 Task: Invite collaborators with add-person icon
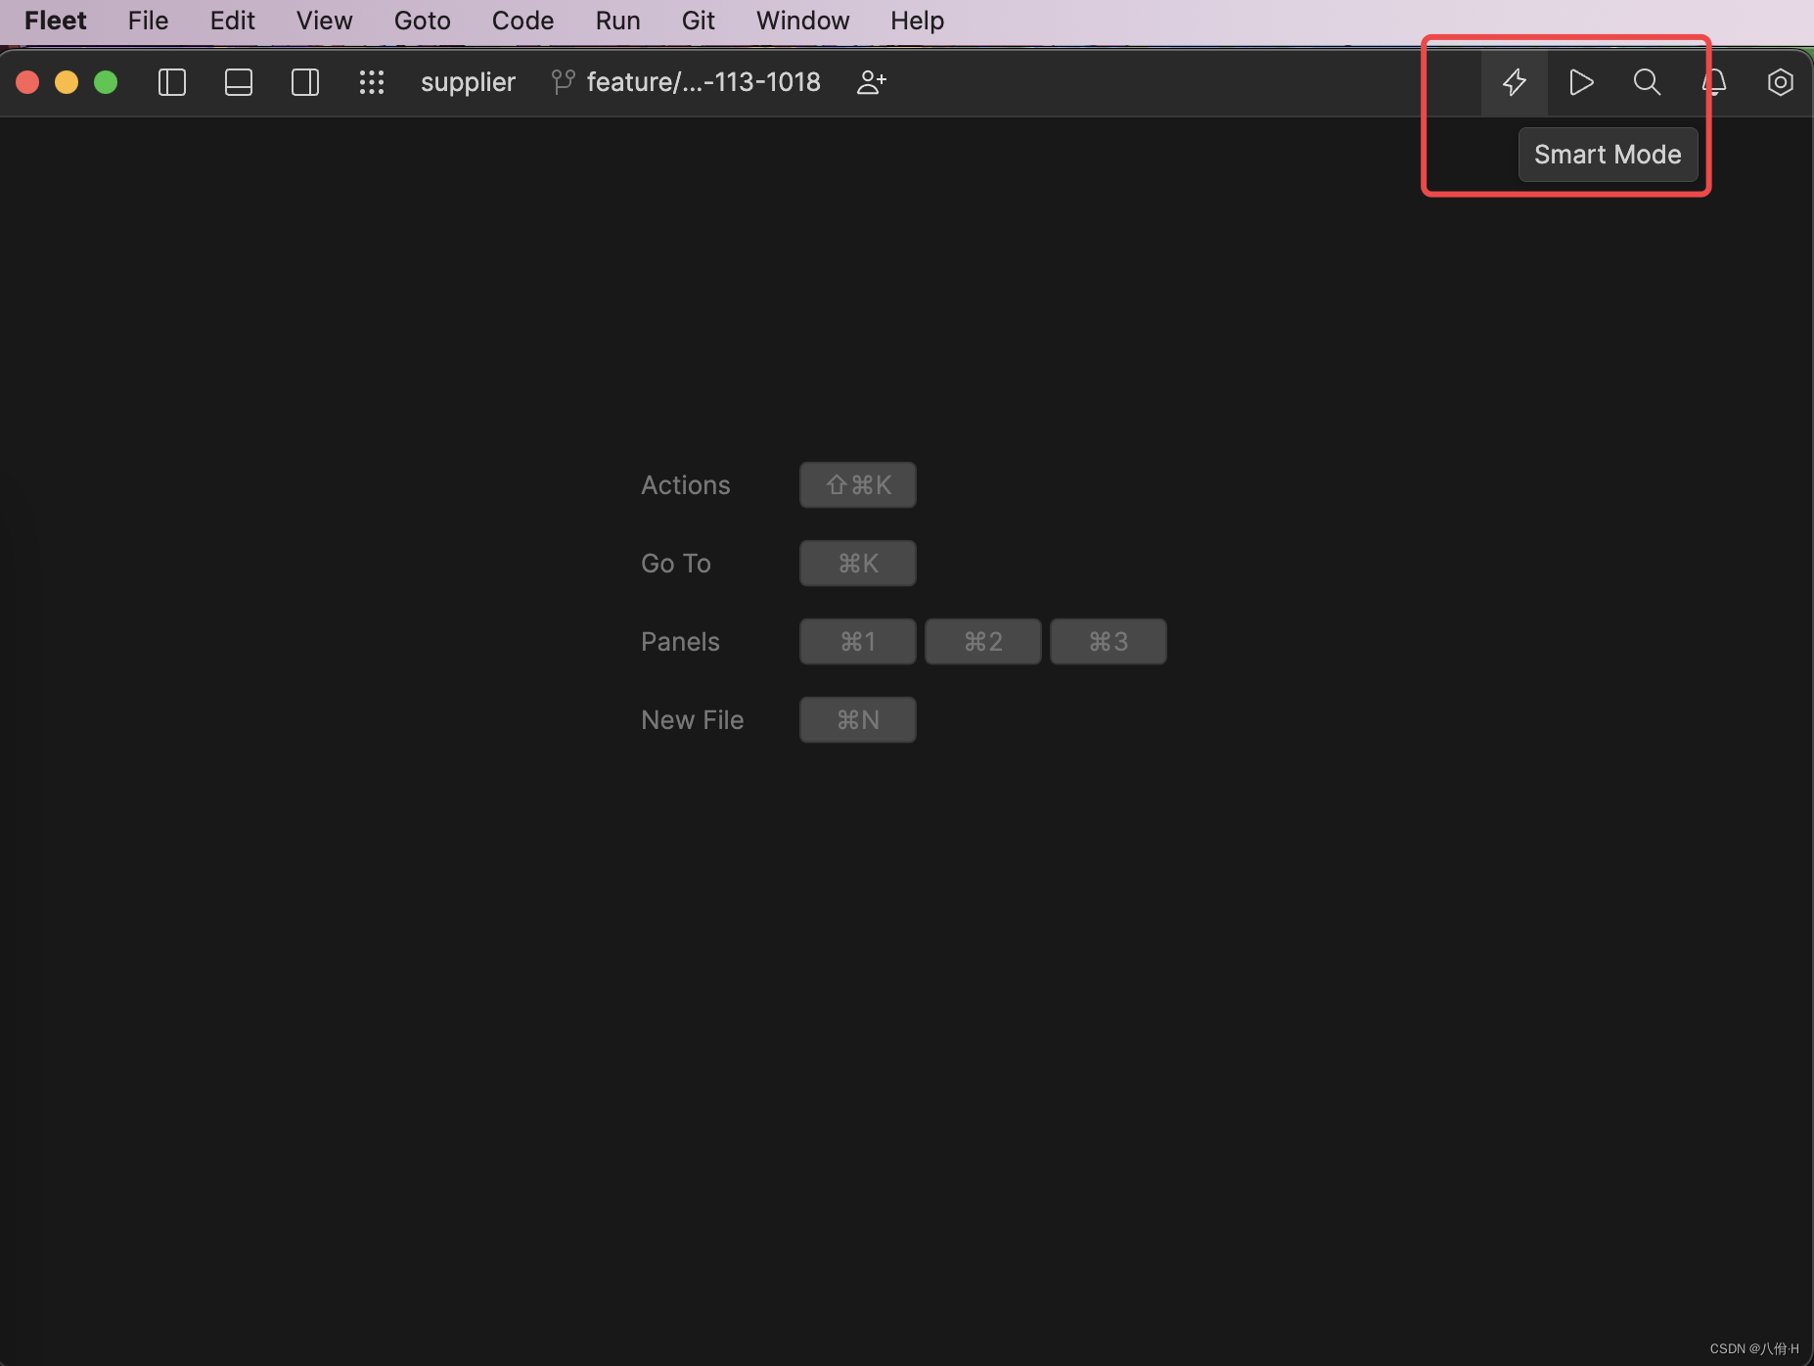click(x=871, y=82)
